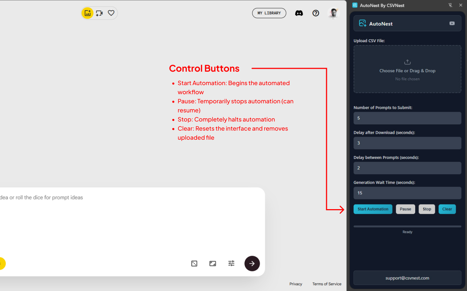Image resolution: width=467 pixels, height=291 pixels.
Task: Switch to the video generation mode icon
Action: pos(99,13)
